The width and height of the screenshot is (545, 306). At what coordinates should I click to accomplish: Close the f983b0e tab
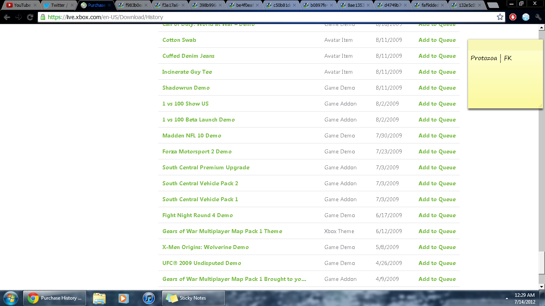click(x=146, y=5)
